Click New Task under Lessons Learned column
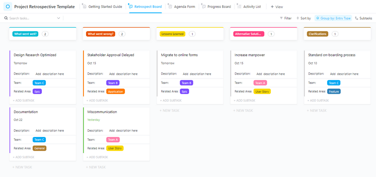Screen dimensions: 376x177 tap(170, 110)
